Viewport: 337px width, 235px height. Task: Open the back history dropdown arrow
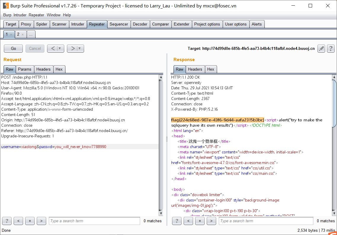click(60, 48)
